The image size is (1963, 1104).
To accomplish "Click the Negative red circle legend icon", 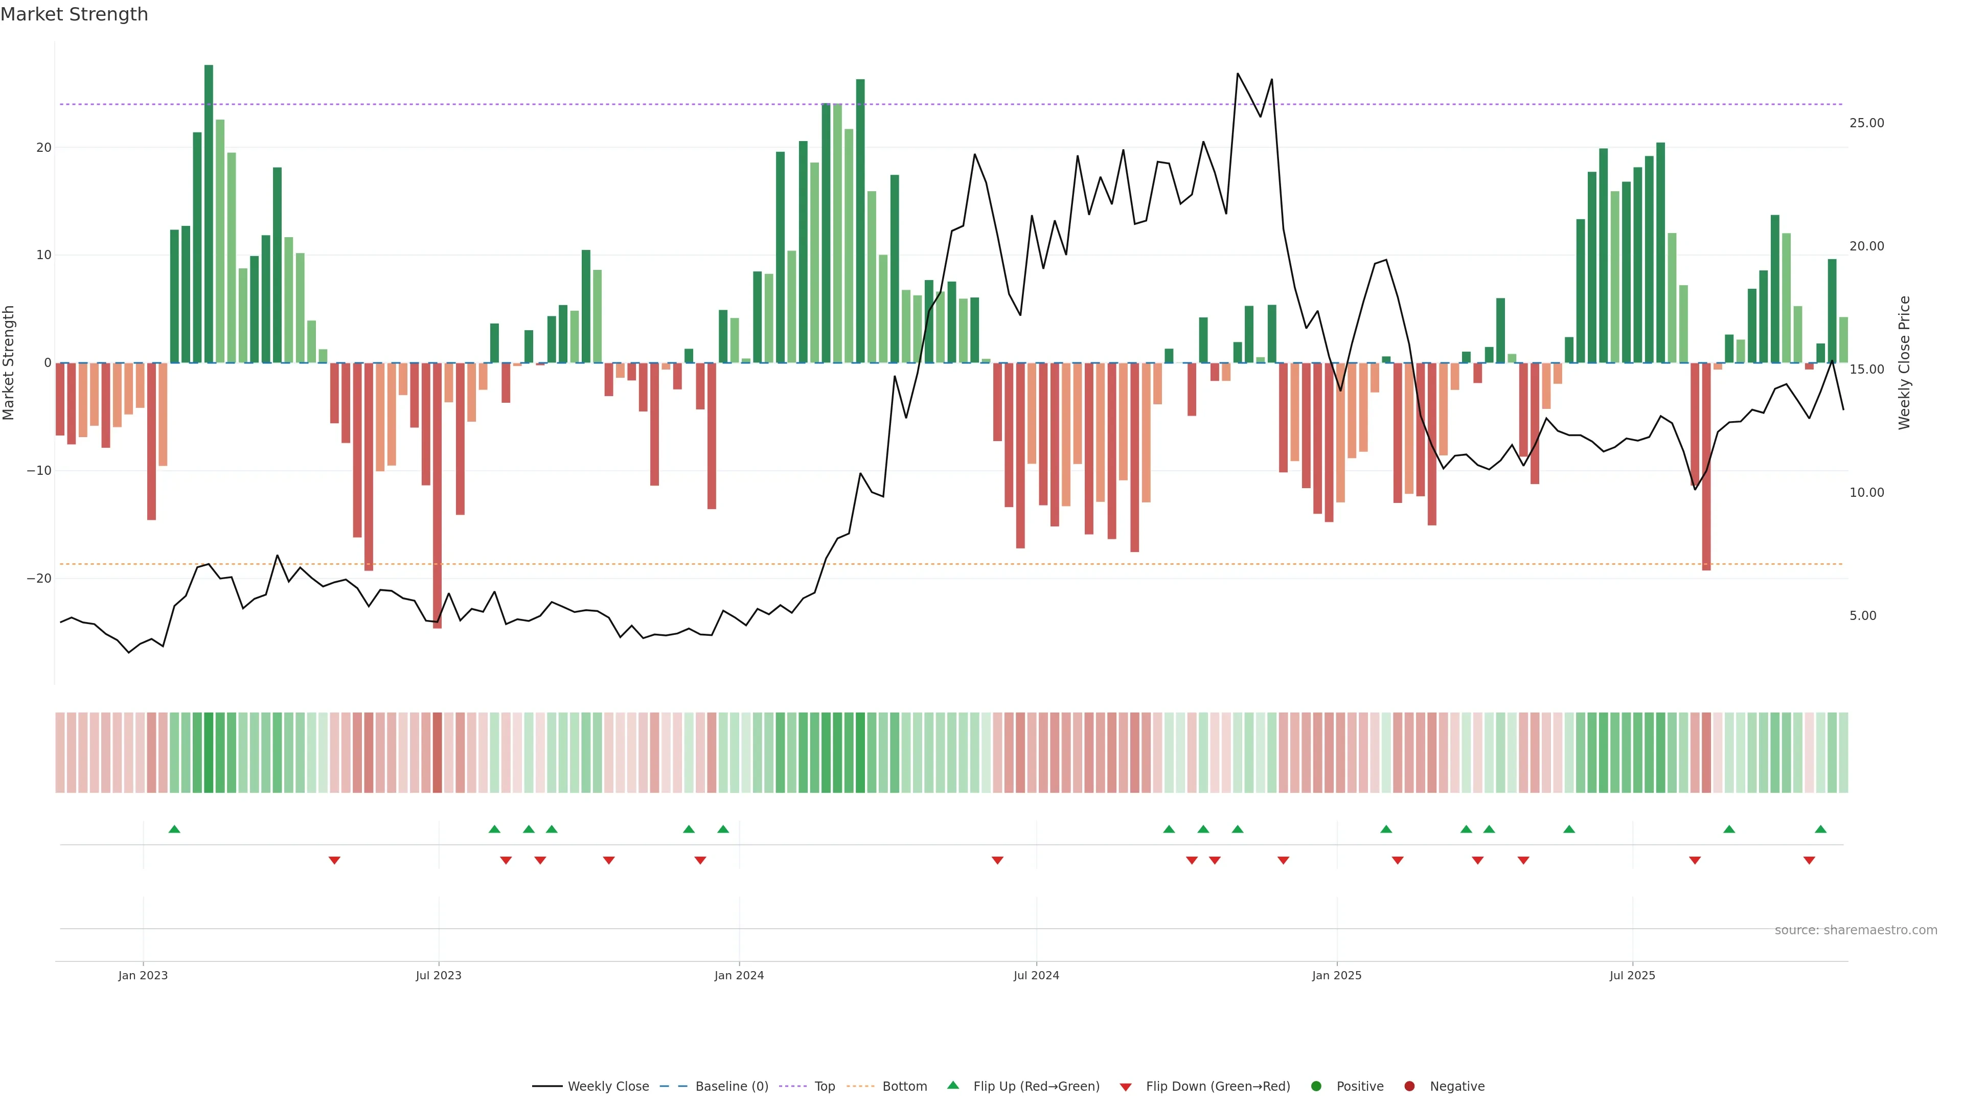I will click(x=1409, y=1086).
